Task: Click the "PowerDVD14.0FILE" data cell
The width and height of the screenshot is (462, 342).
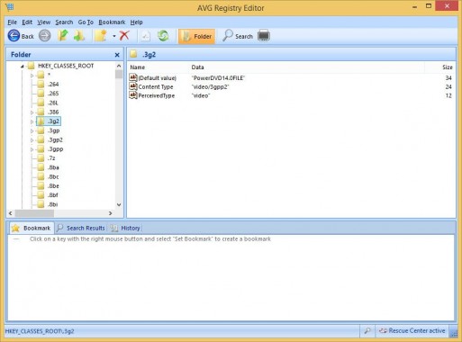Action: coord(218,78)
